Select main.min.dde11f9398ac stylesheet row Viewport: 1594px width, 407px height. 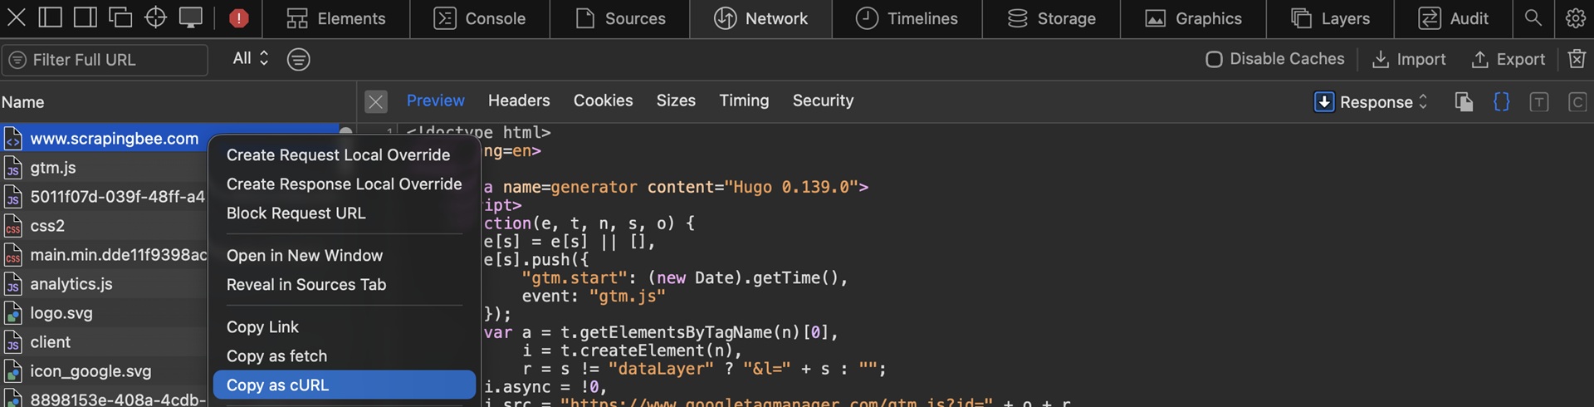pos(104,255)
